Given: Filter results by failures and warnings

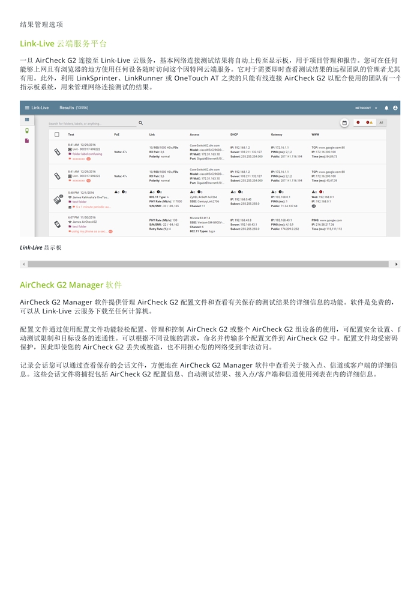Looking at the screenshot, I should pyautogui.click(x=369, y=122).
